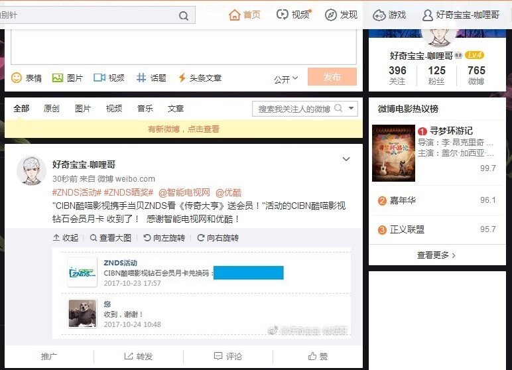Click the 微博电影热议榜 panel title

pos(408,109)
